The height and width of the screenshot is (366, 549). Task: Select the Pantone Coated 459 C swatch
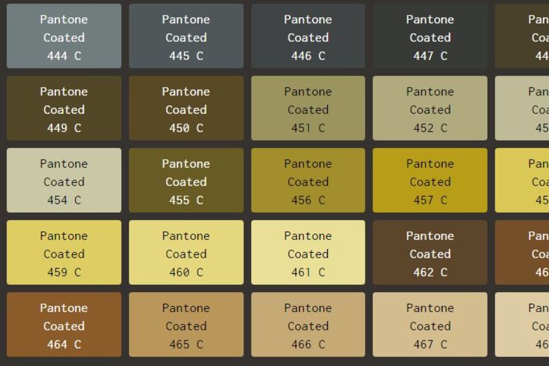coord(64,253)
